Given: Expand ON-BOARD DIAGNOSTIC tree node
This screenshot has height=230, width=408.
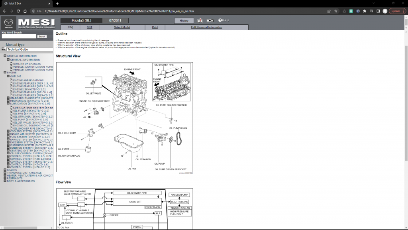Looking at the screenshot, I should (x=9, y=98).
